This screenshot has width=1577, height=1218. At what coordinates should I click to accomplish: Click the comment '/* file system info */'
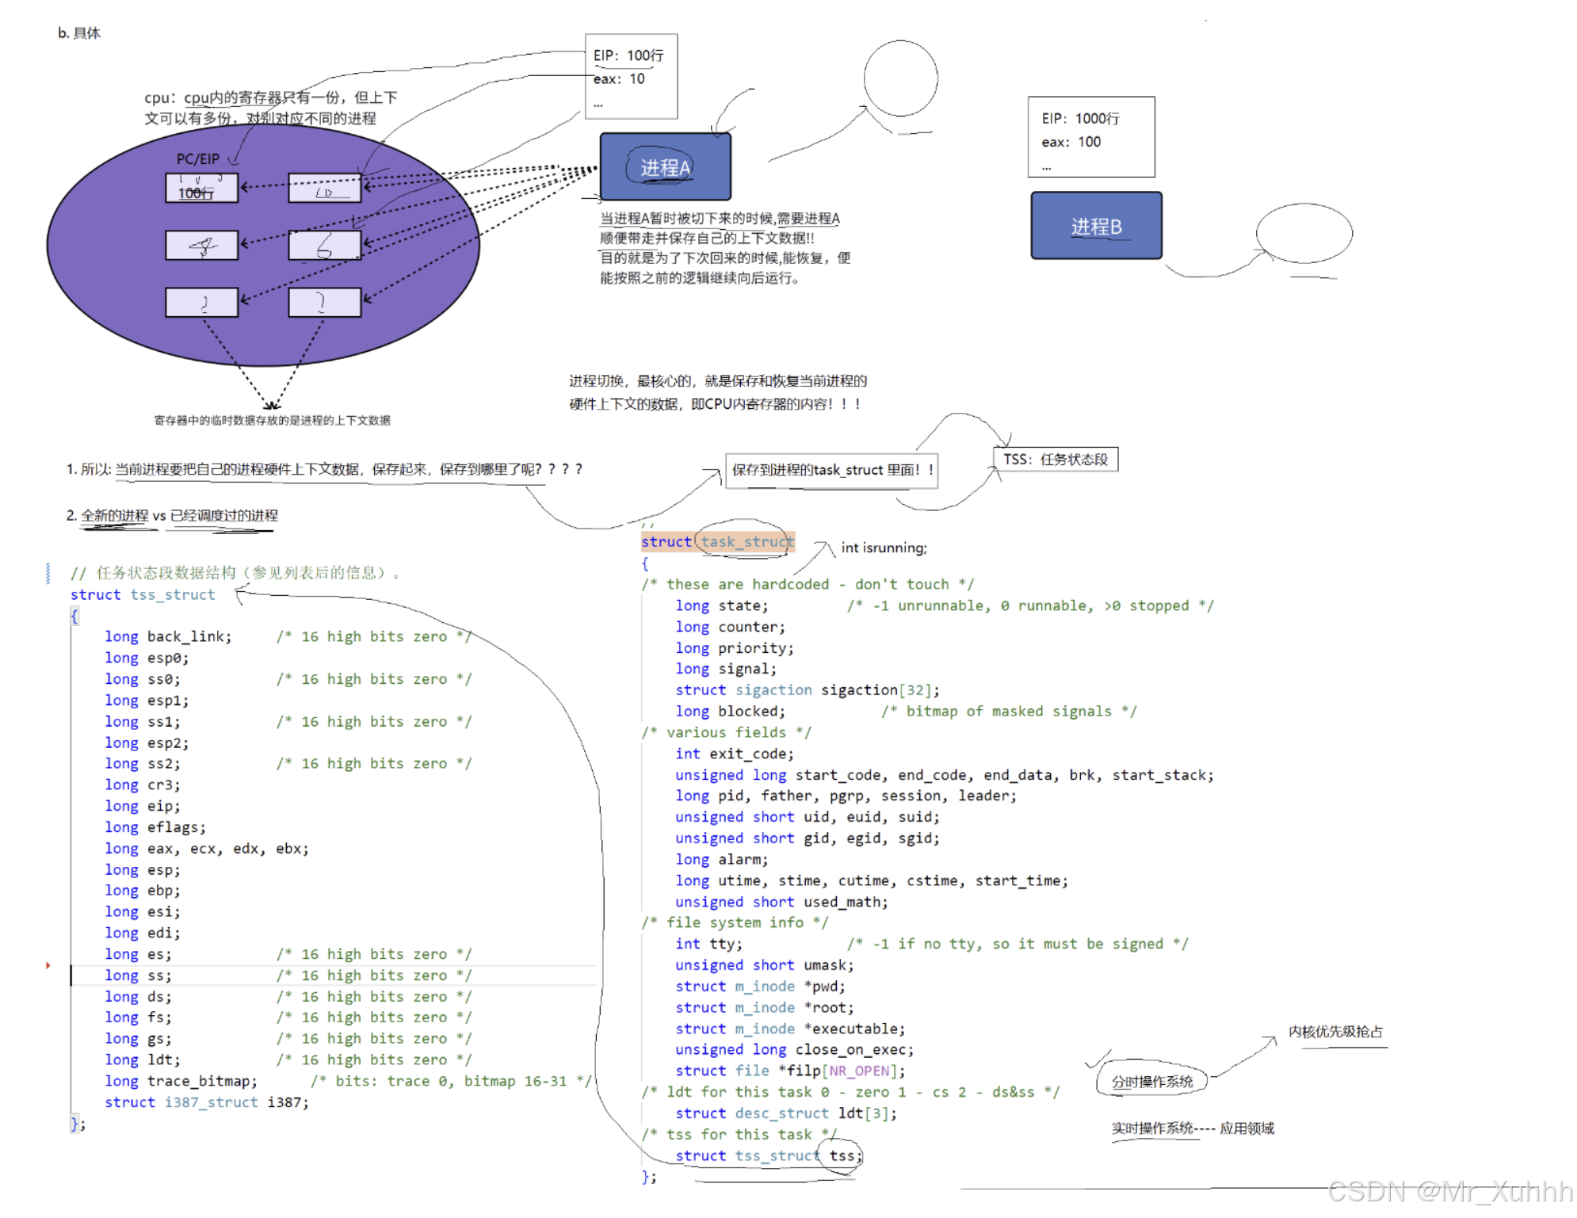(x=734, y=922)
